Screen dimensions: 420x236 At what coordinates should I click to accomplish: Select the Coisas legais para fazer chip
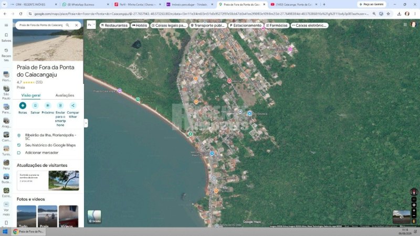169,25
